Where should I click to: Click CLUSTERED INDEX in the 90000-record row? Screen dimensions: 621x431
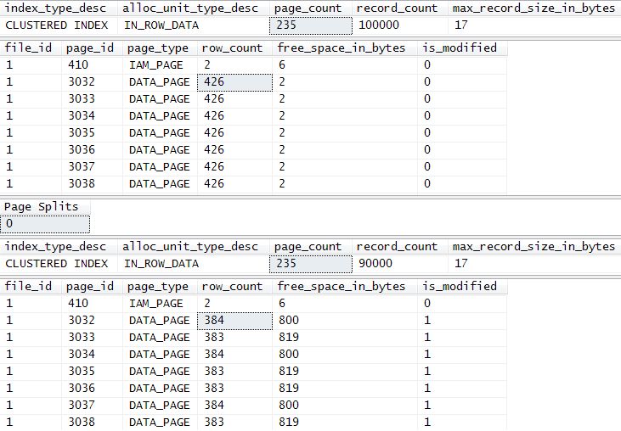pos(59,264)
